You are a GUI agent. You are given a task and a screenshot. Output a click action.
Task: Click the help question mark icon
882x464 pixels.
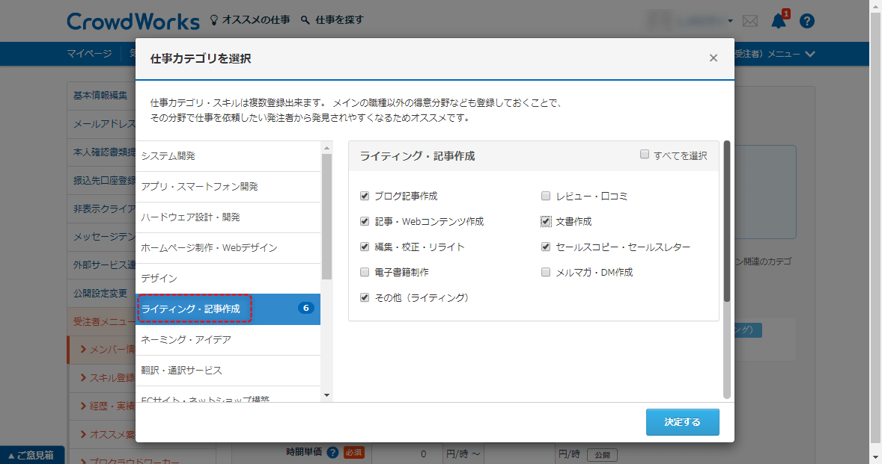pyautogui.click(x=806, y=21)
